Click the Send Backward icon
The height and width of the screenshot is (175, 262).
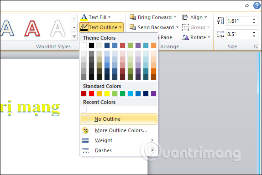point(133,27)
